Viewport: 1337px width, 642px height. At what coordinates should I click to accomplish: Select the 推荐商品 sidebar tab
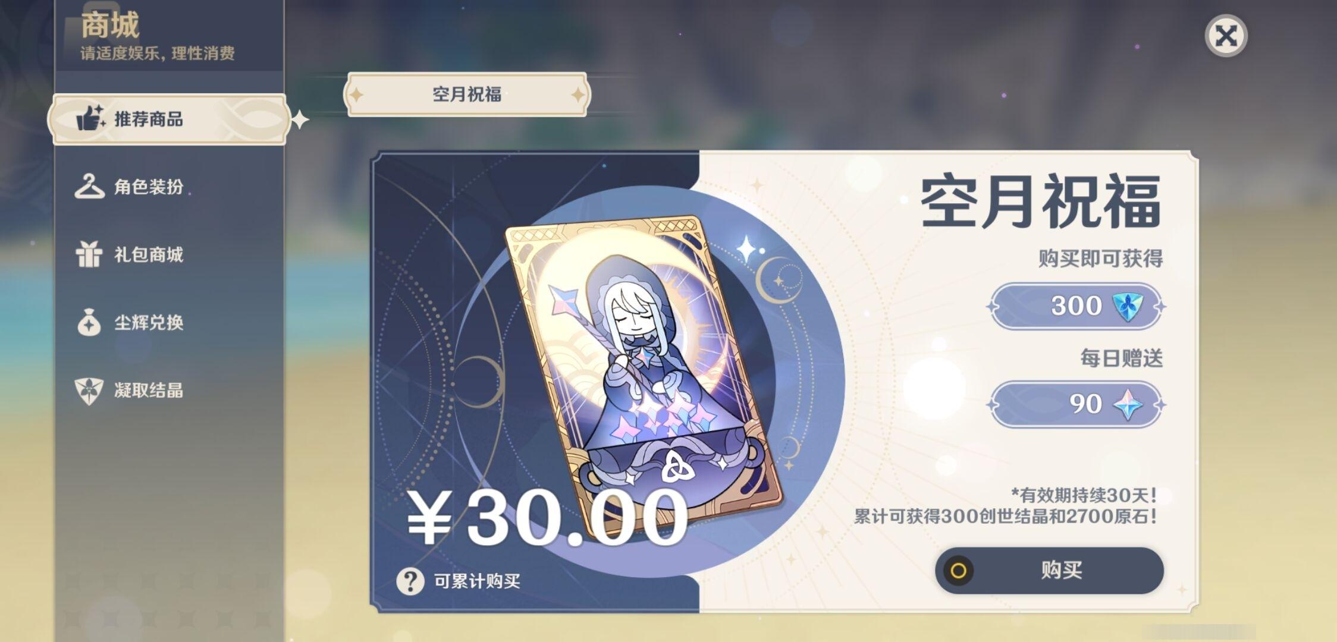tap(170, 119)
